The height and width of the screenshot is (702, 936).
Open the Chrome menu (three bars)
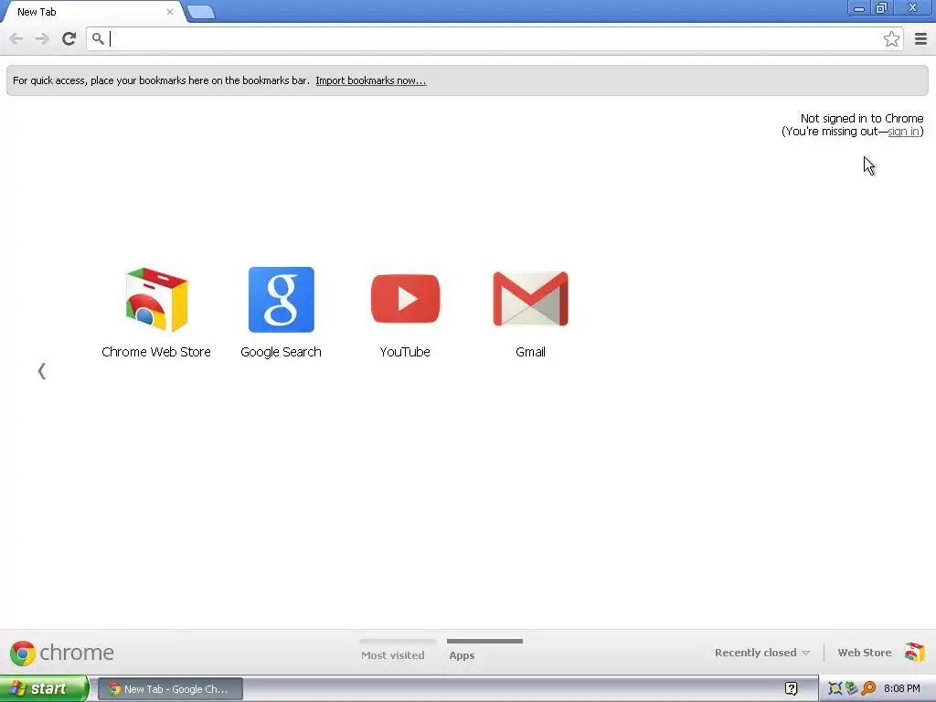tap(920, 38)
